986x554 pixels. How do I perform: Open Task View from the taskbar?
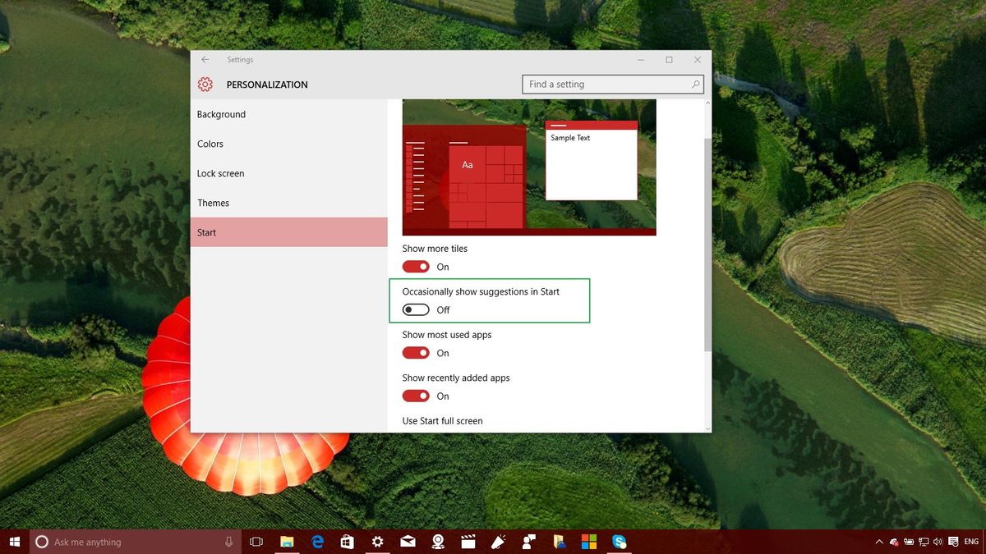point(256,542)
